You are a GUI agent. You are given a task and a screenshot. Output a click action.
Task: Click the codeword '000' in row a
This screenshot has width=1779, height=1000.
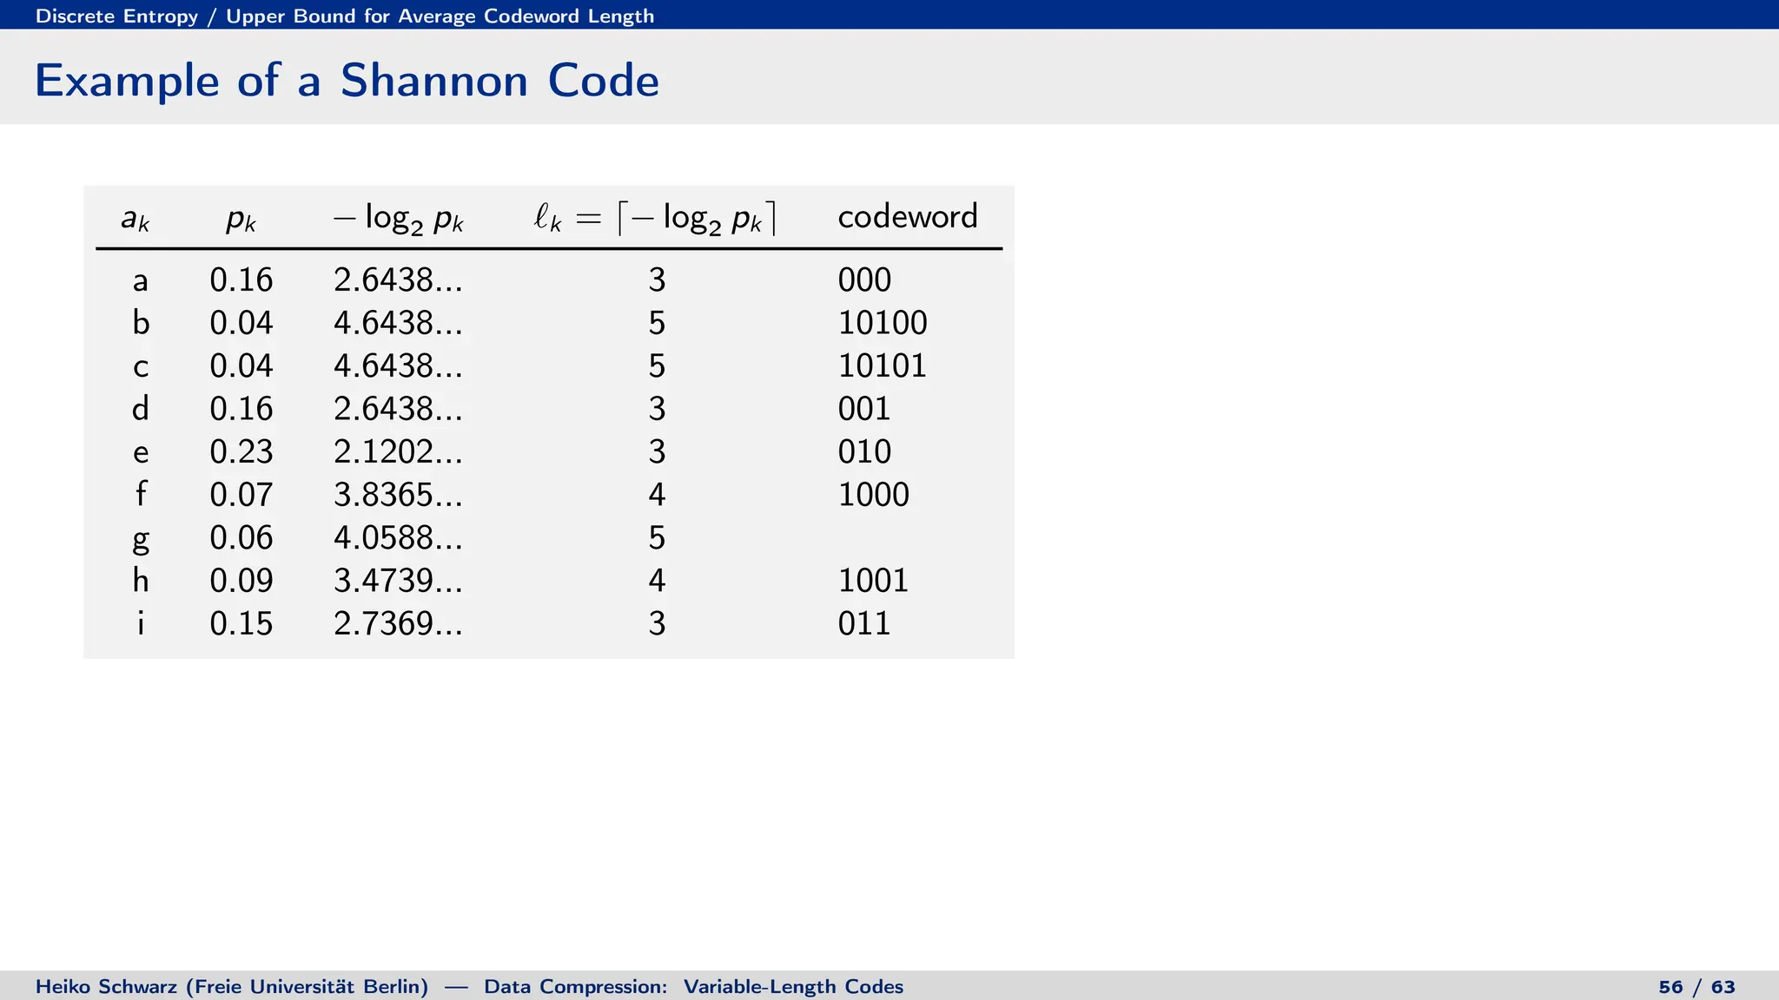pos(864,280)
